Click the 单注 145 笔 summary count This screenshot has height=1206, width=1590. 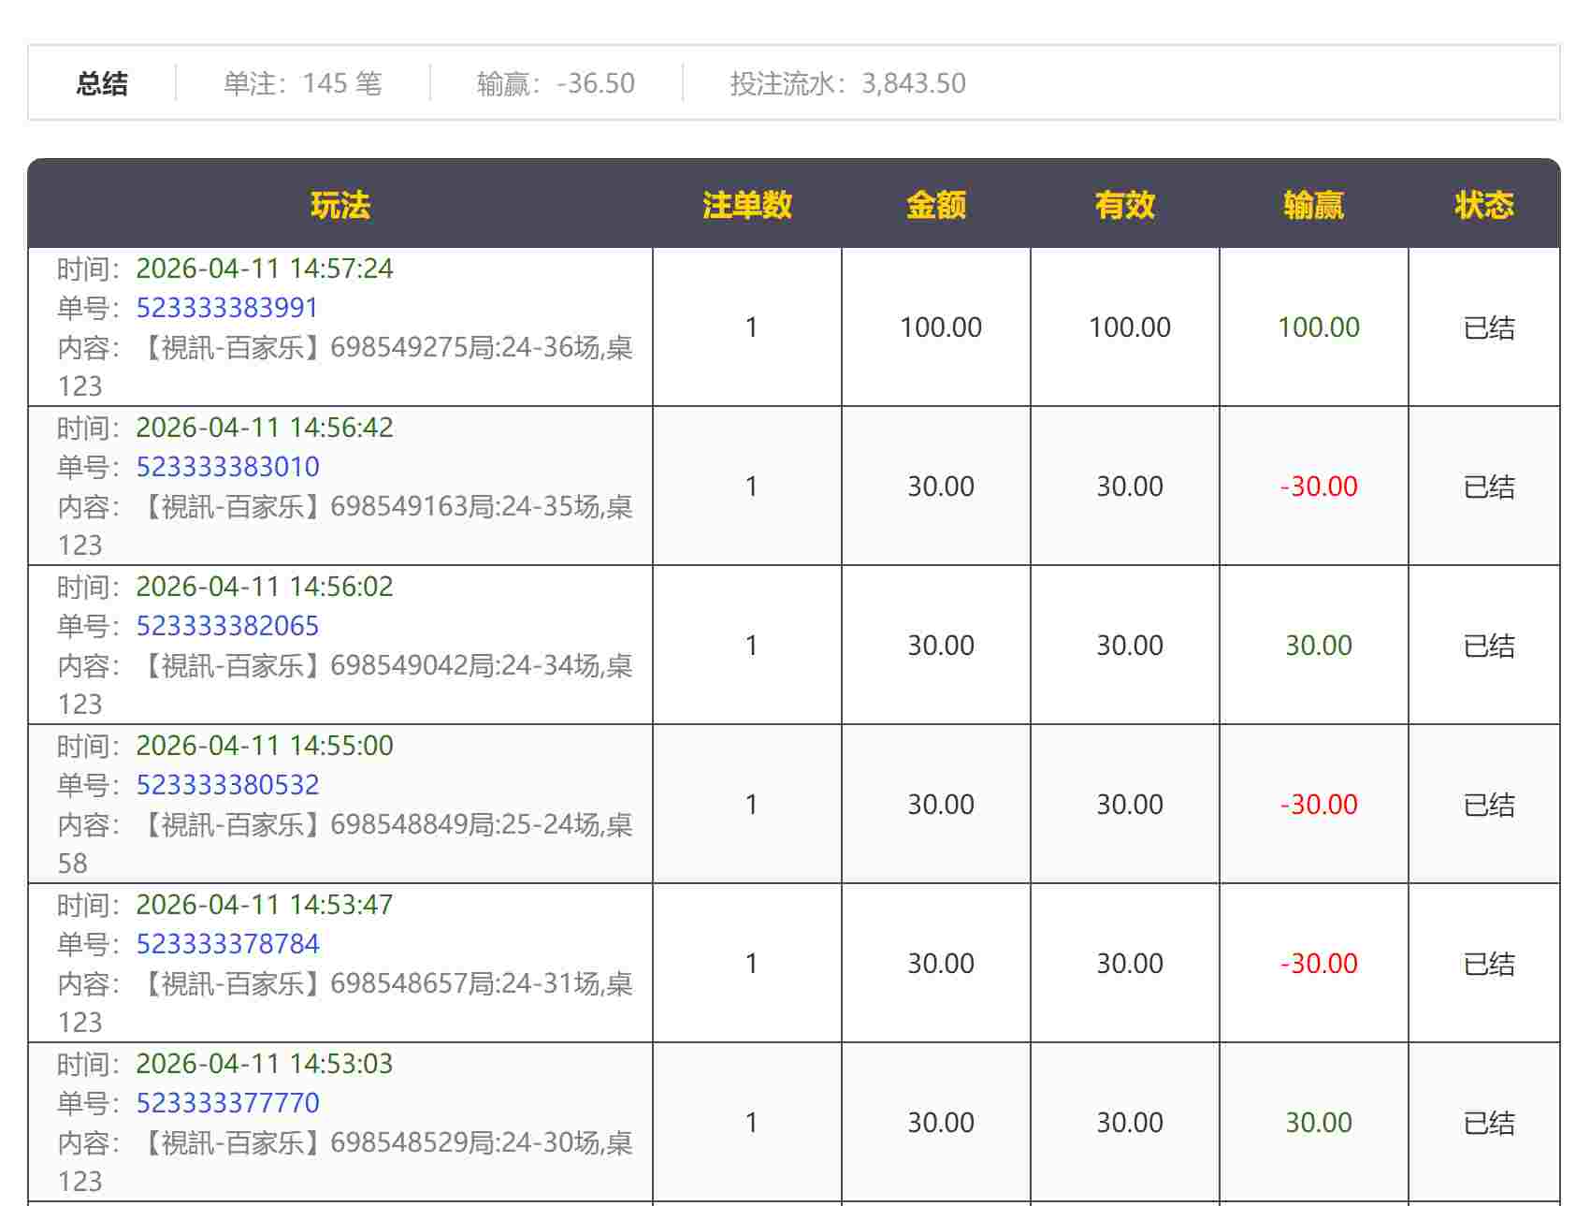coord(302,84)
